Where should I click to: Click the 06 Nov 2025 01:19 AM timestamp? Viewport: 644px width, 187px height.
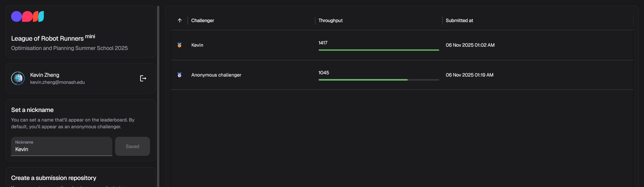[469, 75]
